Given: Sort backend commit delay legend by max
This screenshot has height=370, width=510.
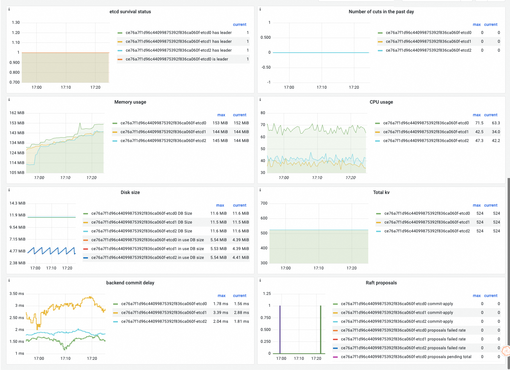Looking at the screenshot, I should pos(222,296).
